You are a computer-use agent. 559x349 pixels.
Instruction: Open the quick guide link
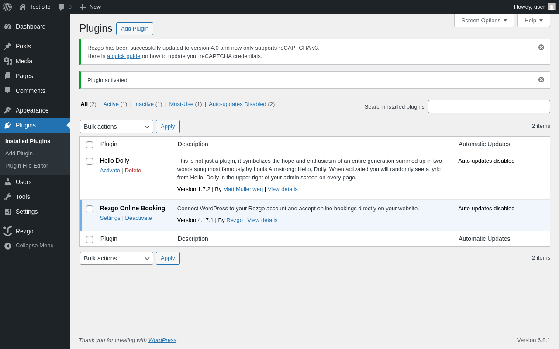(124, 56)
